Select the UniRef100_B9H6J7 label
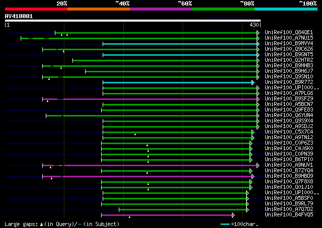This screenshot has width=322, height=228. [x=289, y=71]
